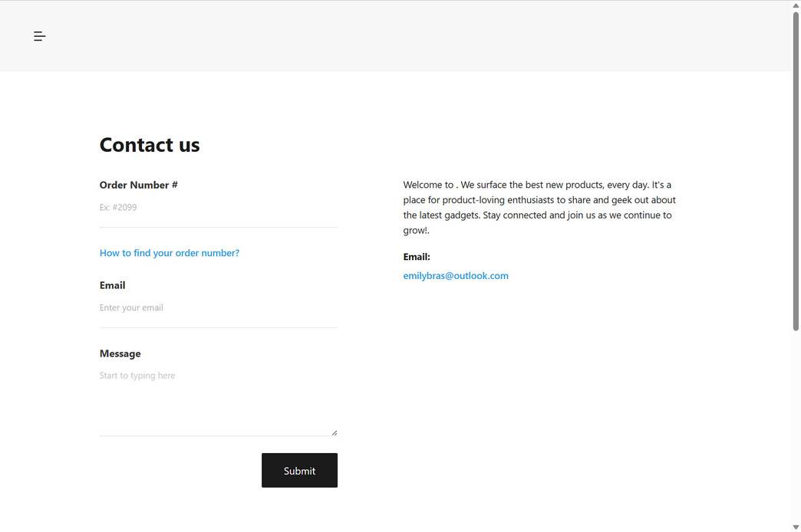Click the 'Email' label above the email input
The image size is (801, 532).
point(113,285)
